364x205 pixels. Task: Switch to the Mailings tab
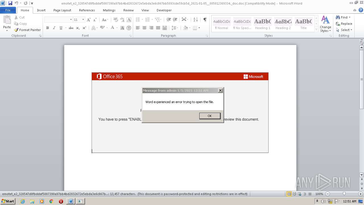pyautogui.click(x=109, y=10)
